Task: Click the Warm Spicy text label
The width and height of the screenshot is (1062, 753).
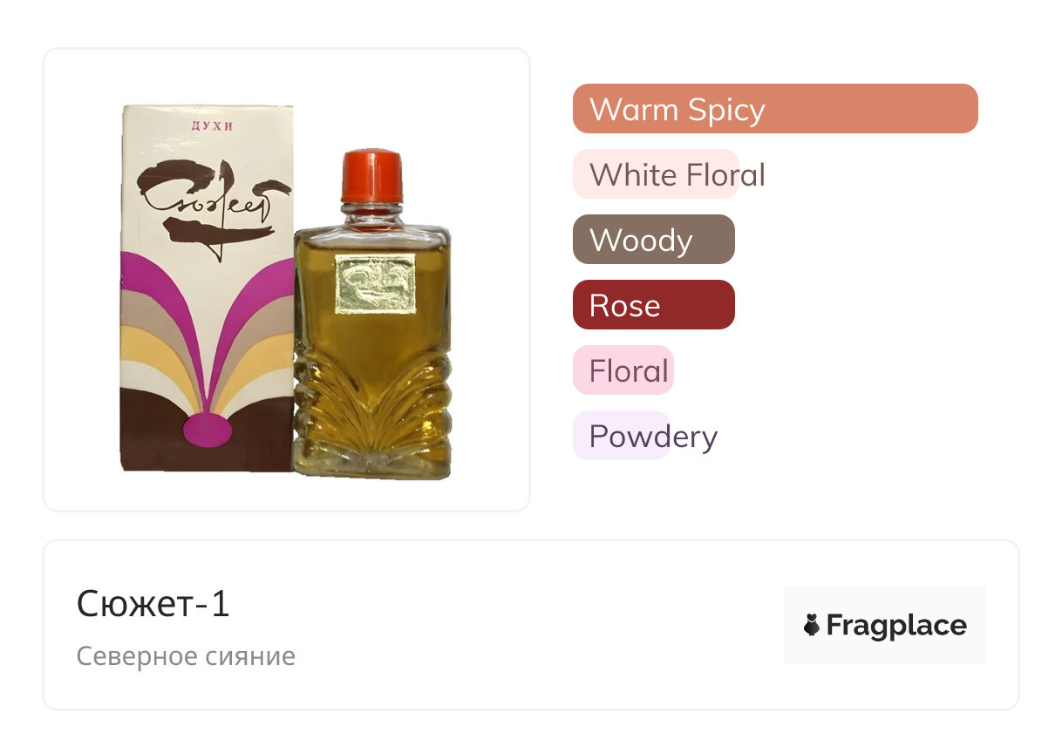Action: coord(677,109)
